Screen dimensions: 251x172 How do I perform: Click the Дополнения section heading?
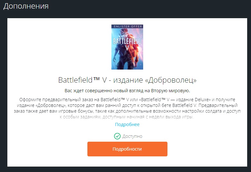[26, 6]
